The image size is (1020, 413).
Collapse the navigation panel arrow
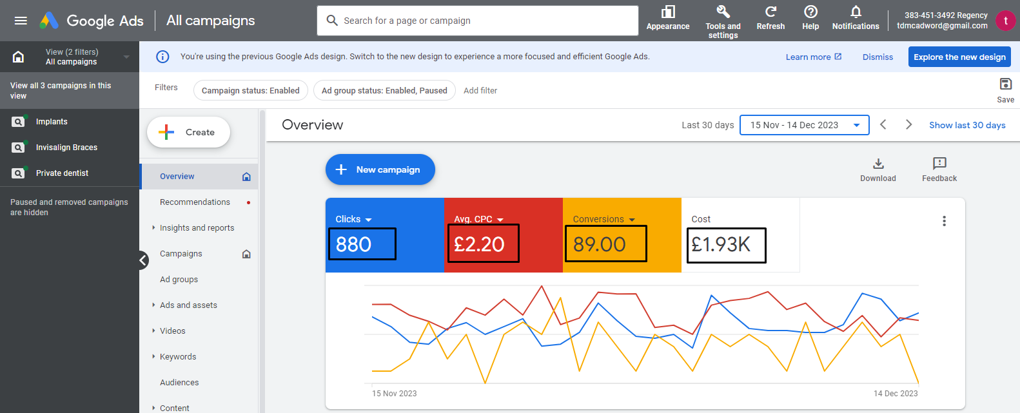(x=143, y=260)
